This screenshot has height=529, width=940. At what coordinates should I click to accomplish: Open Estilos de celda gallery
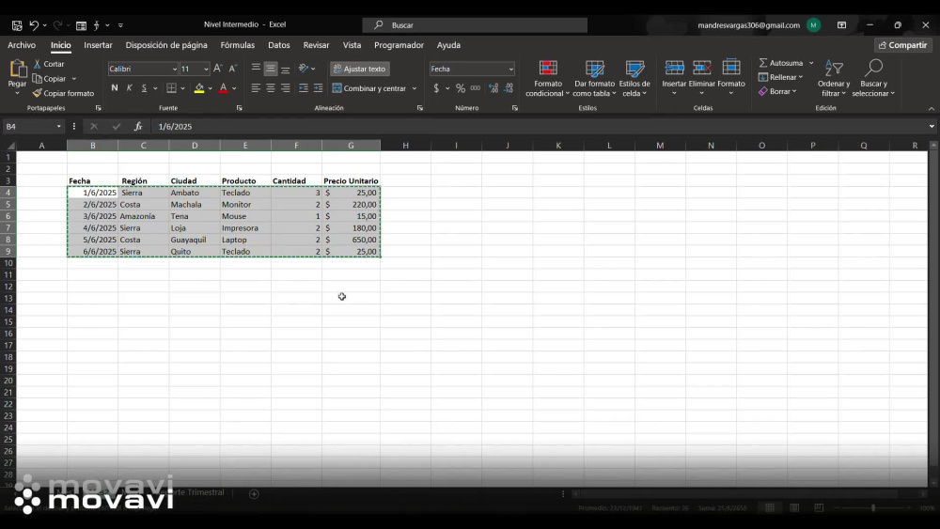coord(634,78)
